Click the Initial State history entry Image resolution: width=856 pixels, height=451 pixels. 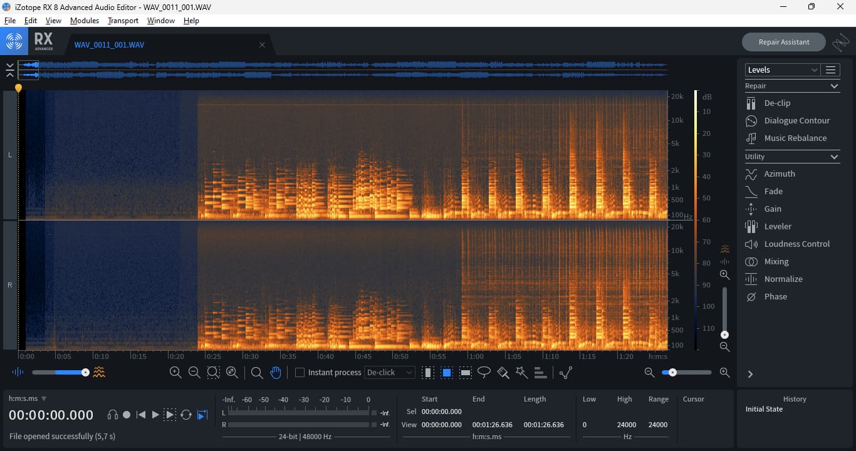tap(764, 409)
